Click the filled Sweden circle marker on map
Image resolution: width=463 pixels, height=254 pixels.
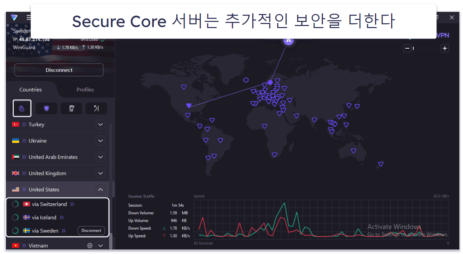pos(270,82)
